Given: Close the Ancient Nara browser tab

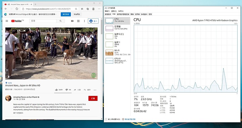Looking at the screenshot, I should point(31,4).
